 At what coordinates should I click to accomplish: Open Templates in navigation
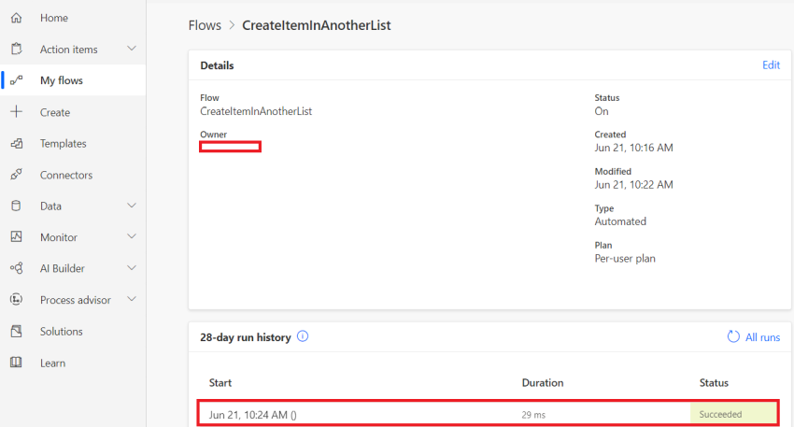coord(64,144)
